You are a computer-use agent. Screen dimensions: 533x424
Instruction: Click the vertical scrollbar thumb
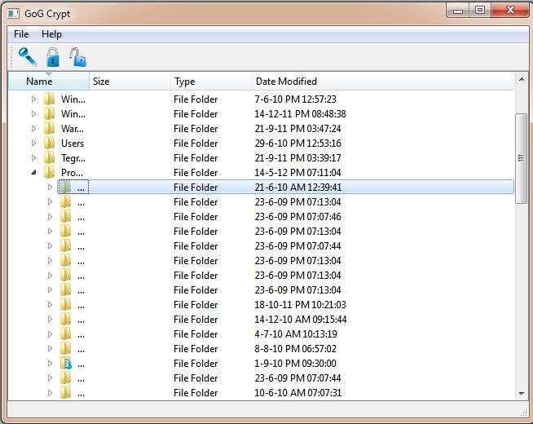[x=522, y=158]
